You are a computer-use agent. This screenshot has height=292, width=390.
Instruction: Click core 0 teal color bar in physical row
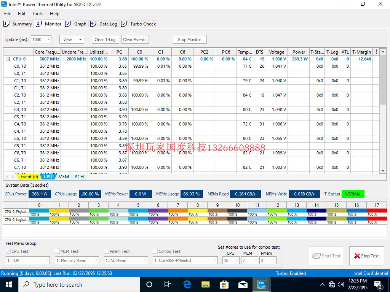click(x=39, y=211)
